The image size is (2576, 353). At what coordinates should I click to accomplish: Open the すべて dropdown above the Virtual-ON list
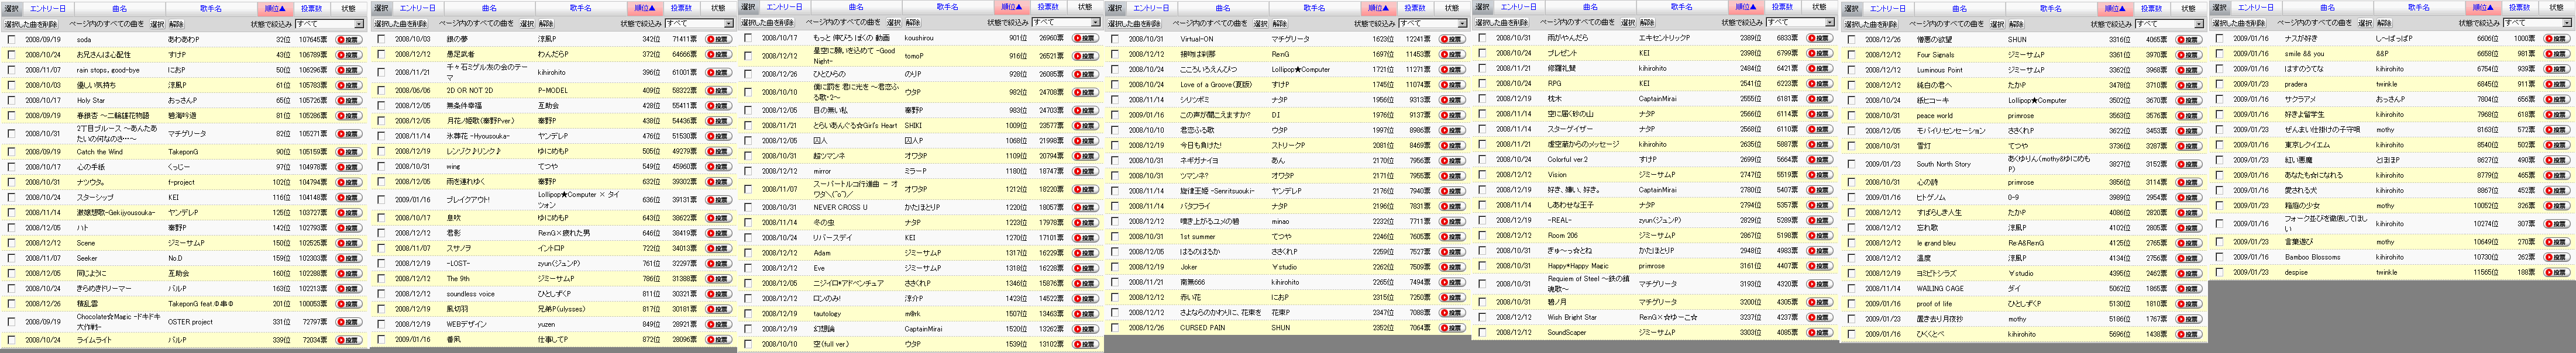click(1433, 23)
